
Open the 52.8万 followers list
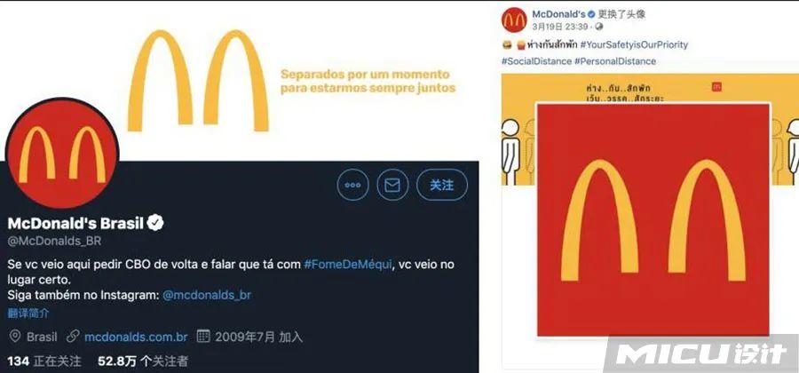tap(143, 361)
